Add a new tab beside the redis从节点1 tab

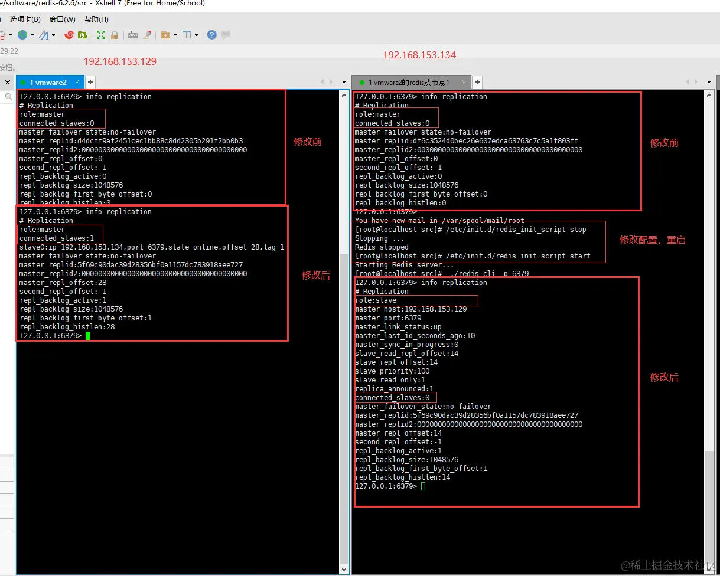pyautogui.click(x=477, y=82)
